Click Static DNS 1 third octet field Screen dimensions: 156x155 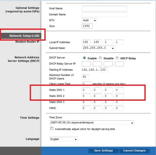(x=108, y=90)
